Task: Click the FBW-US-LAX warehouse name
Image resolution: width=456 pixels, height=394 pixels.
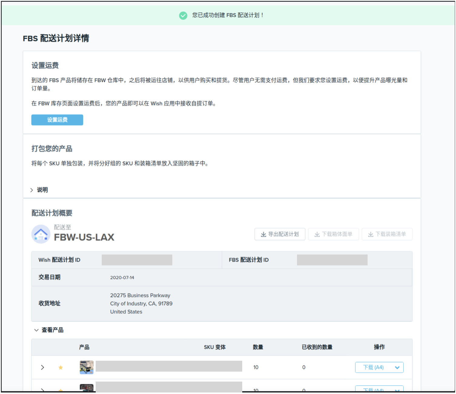Action: point(84,237)
